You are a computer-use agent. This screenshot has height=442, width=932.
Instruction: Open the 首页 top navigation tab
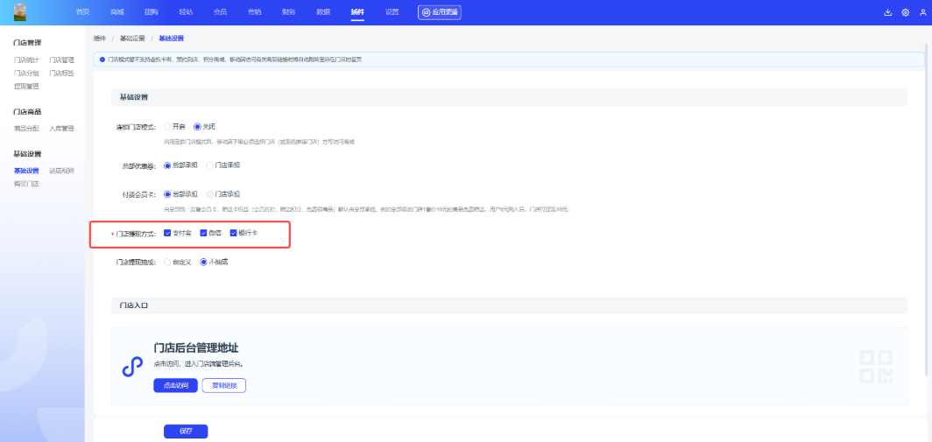pyautogui.click(x=82, y=12)
